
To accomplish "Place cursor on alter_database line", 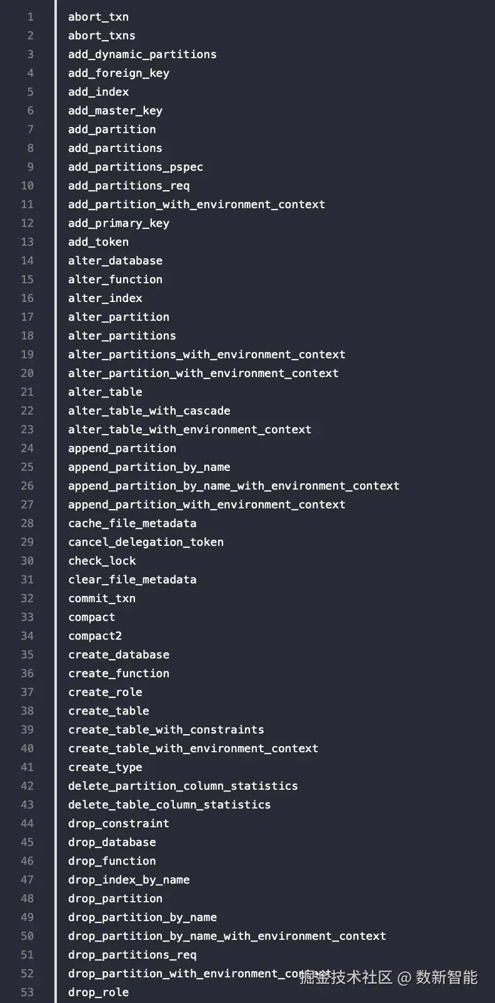I will [115, 261].
